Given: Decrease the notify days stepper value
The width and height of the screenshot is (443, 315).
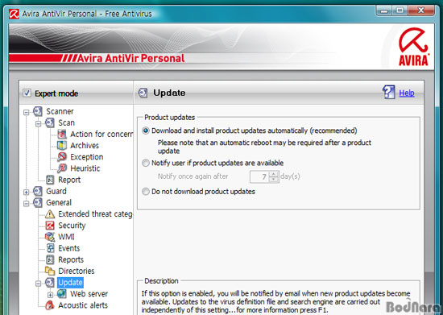Looking at the screenshot, I should [x=274, y=180].
